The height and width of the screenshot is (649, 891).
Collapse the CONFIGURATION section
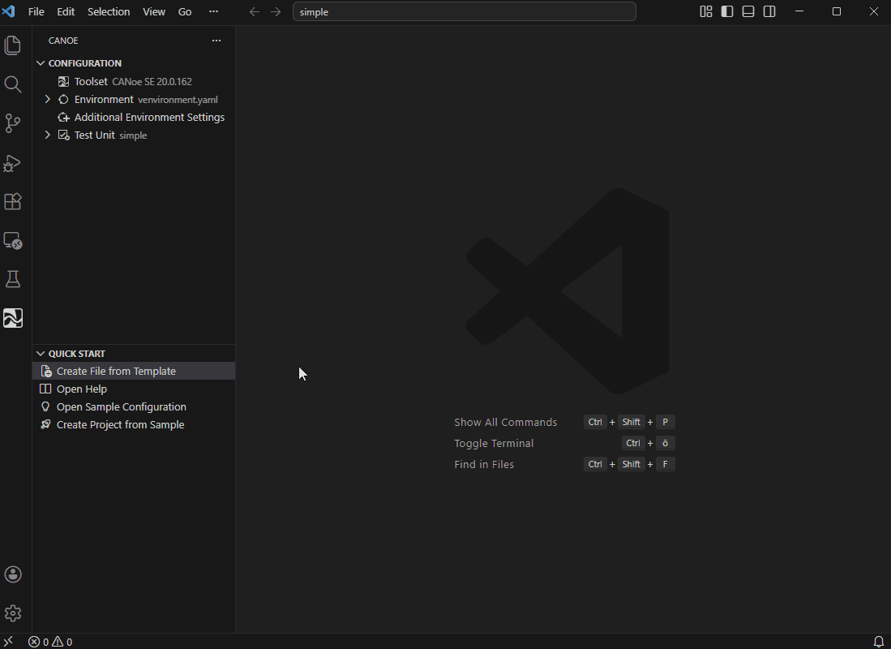41,63
